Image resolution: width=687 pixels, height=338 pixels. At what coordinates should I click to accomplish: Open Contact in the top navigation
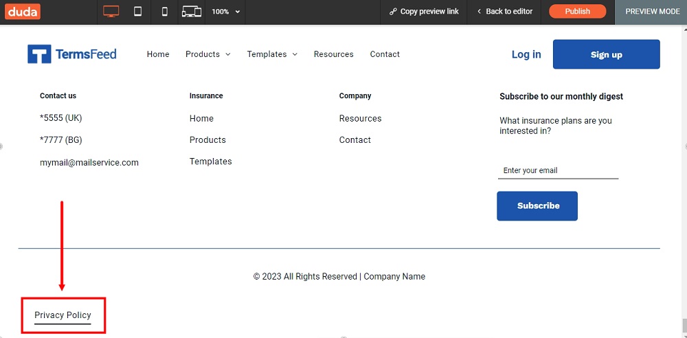pyautogui.click(x=385, y=54)
